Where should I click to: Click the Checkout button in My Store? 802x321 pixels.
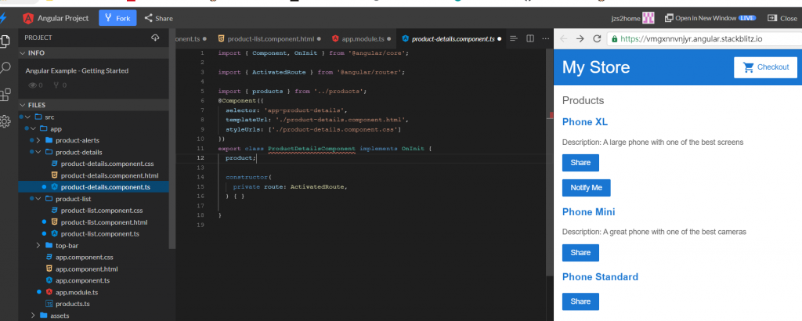click(765, 67)
